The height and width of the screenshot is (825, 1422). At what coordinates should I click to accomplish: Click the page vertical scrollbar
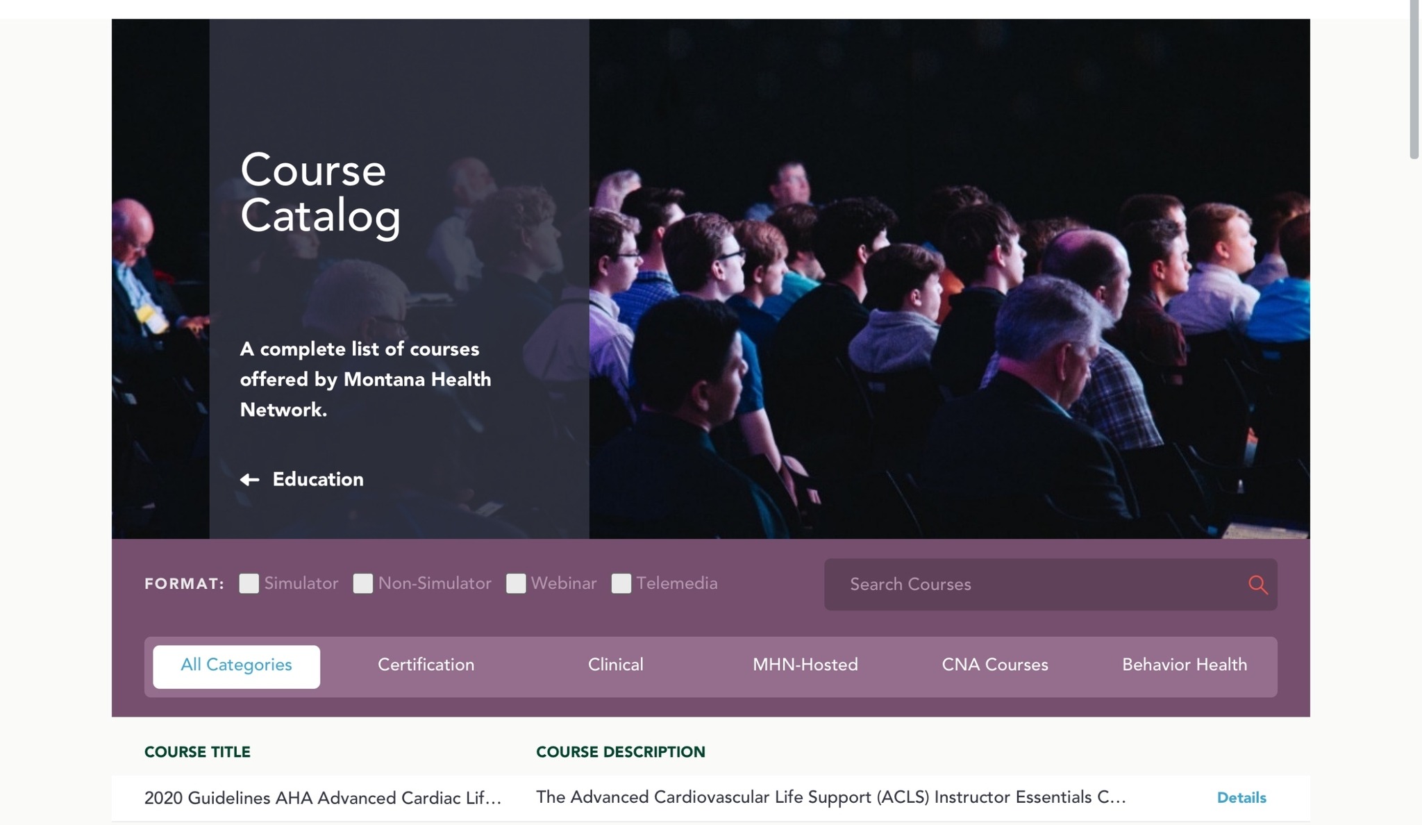coord(1414,80)
